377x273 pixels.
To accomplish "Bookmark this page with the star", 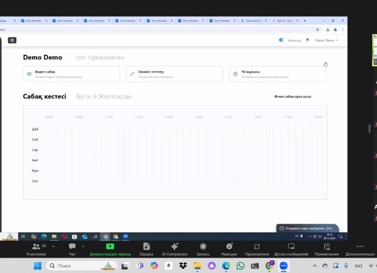I will 317,30.
